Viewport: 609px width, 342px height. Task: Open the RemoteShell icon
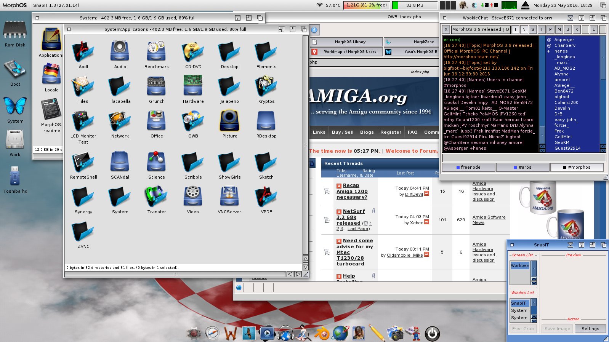(x=83, y=162)
